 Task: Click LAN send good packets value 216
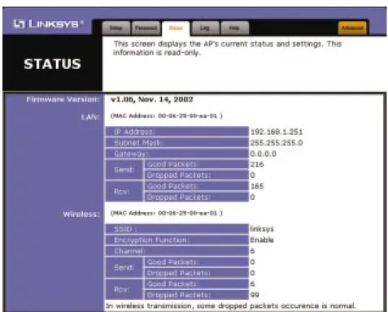pos(257,164)
